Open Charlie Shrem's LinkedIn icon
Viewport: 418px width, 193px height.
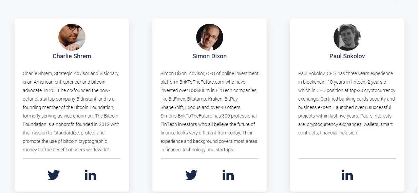tap(90, 175)
